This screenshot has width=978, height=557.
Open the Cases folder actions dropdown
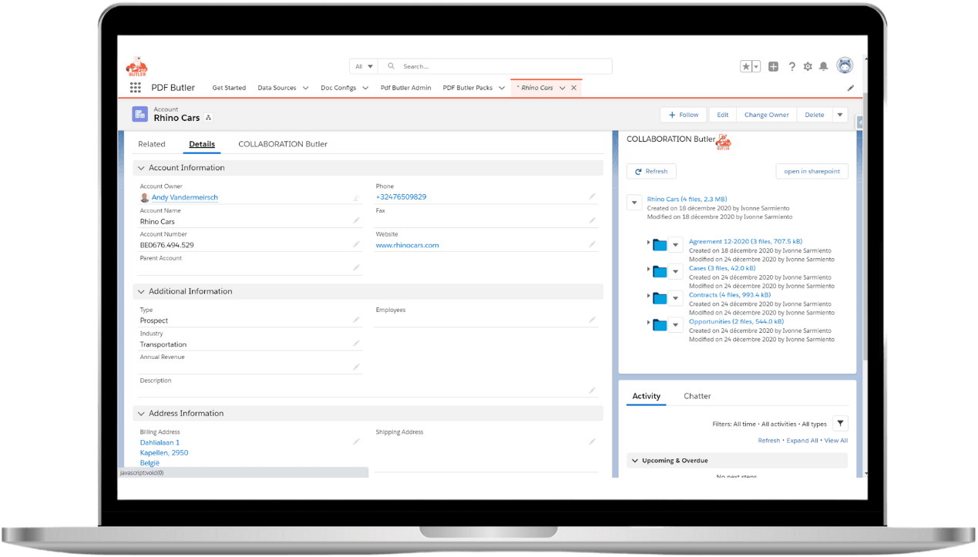tap(675, 271)
